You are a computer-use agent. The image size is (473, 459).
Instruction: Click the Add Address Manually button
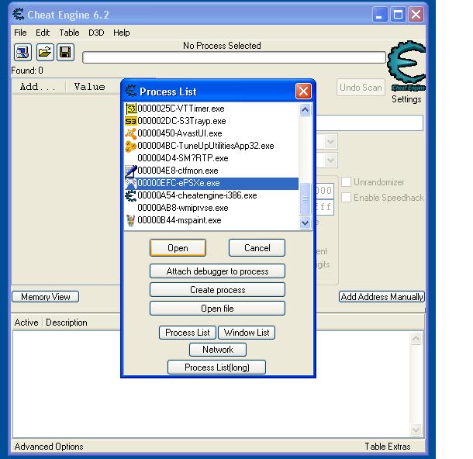[382, 297]
